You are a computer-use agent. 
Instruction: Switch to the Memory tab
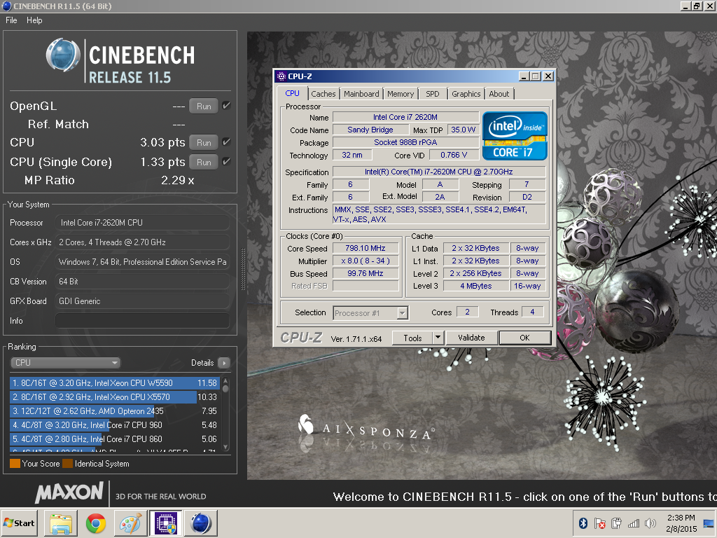401,94
